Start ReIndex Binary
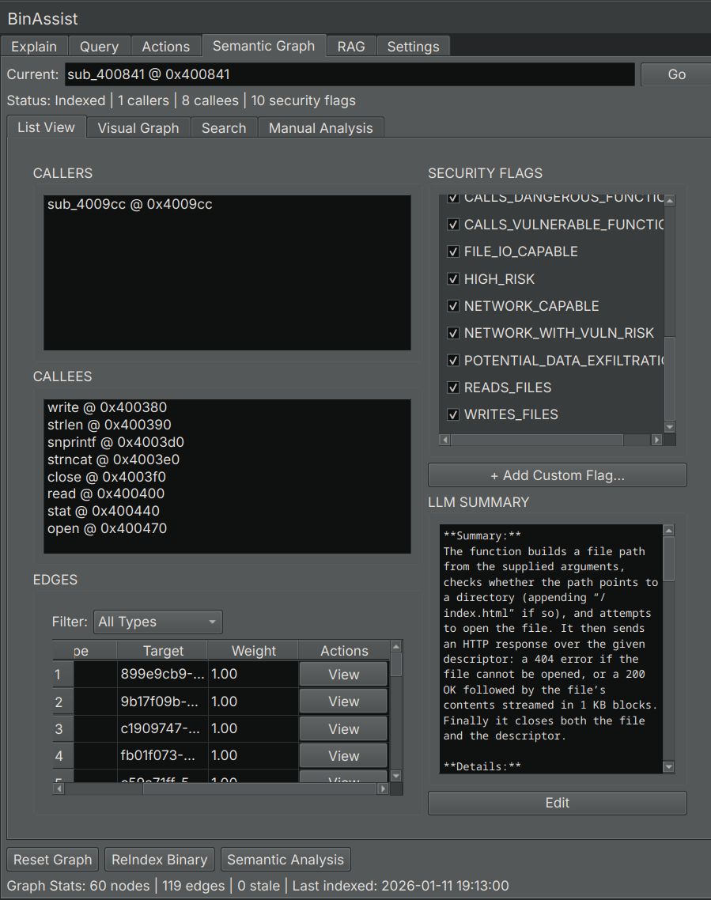 coord(159,860)
